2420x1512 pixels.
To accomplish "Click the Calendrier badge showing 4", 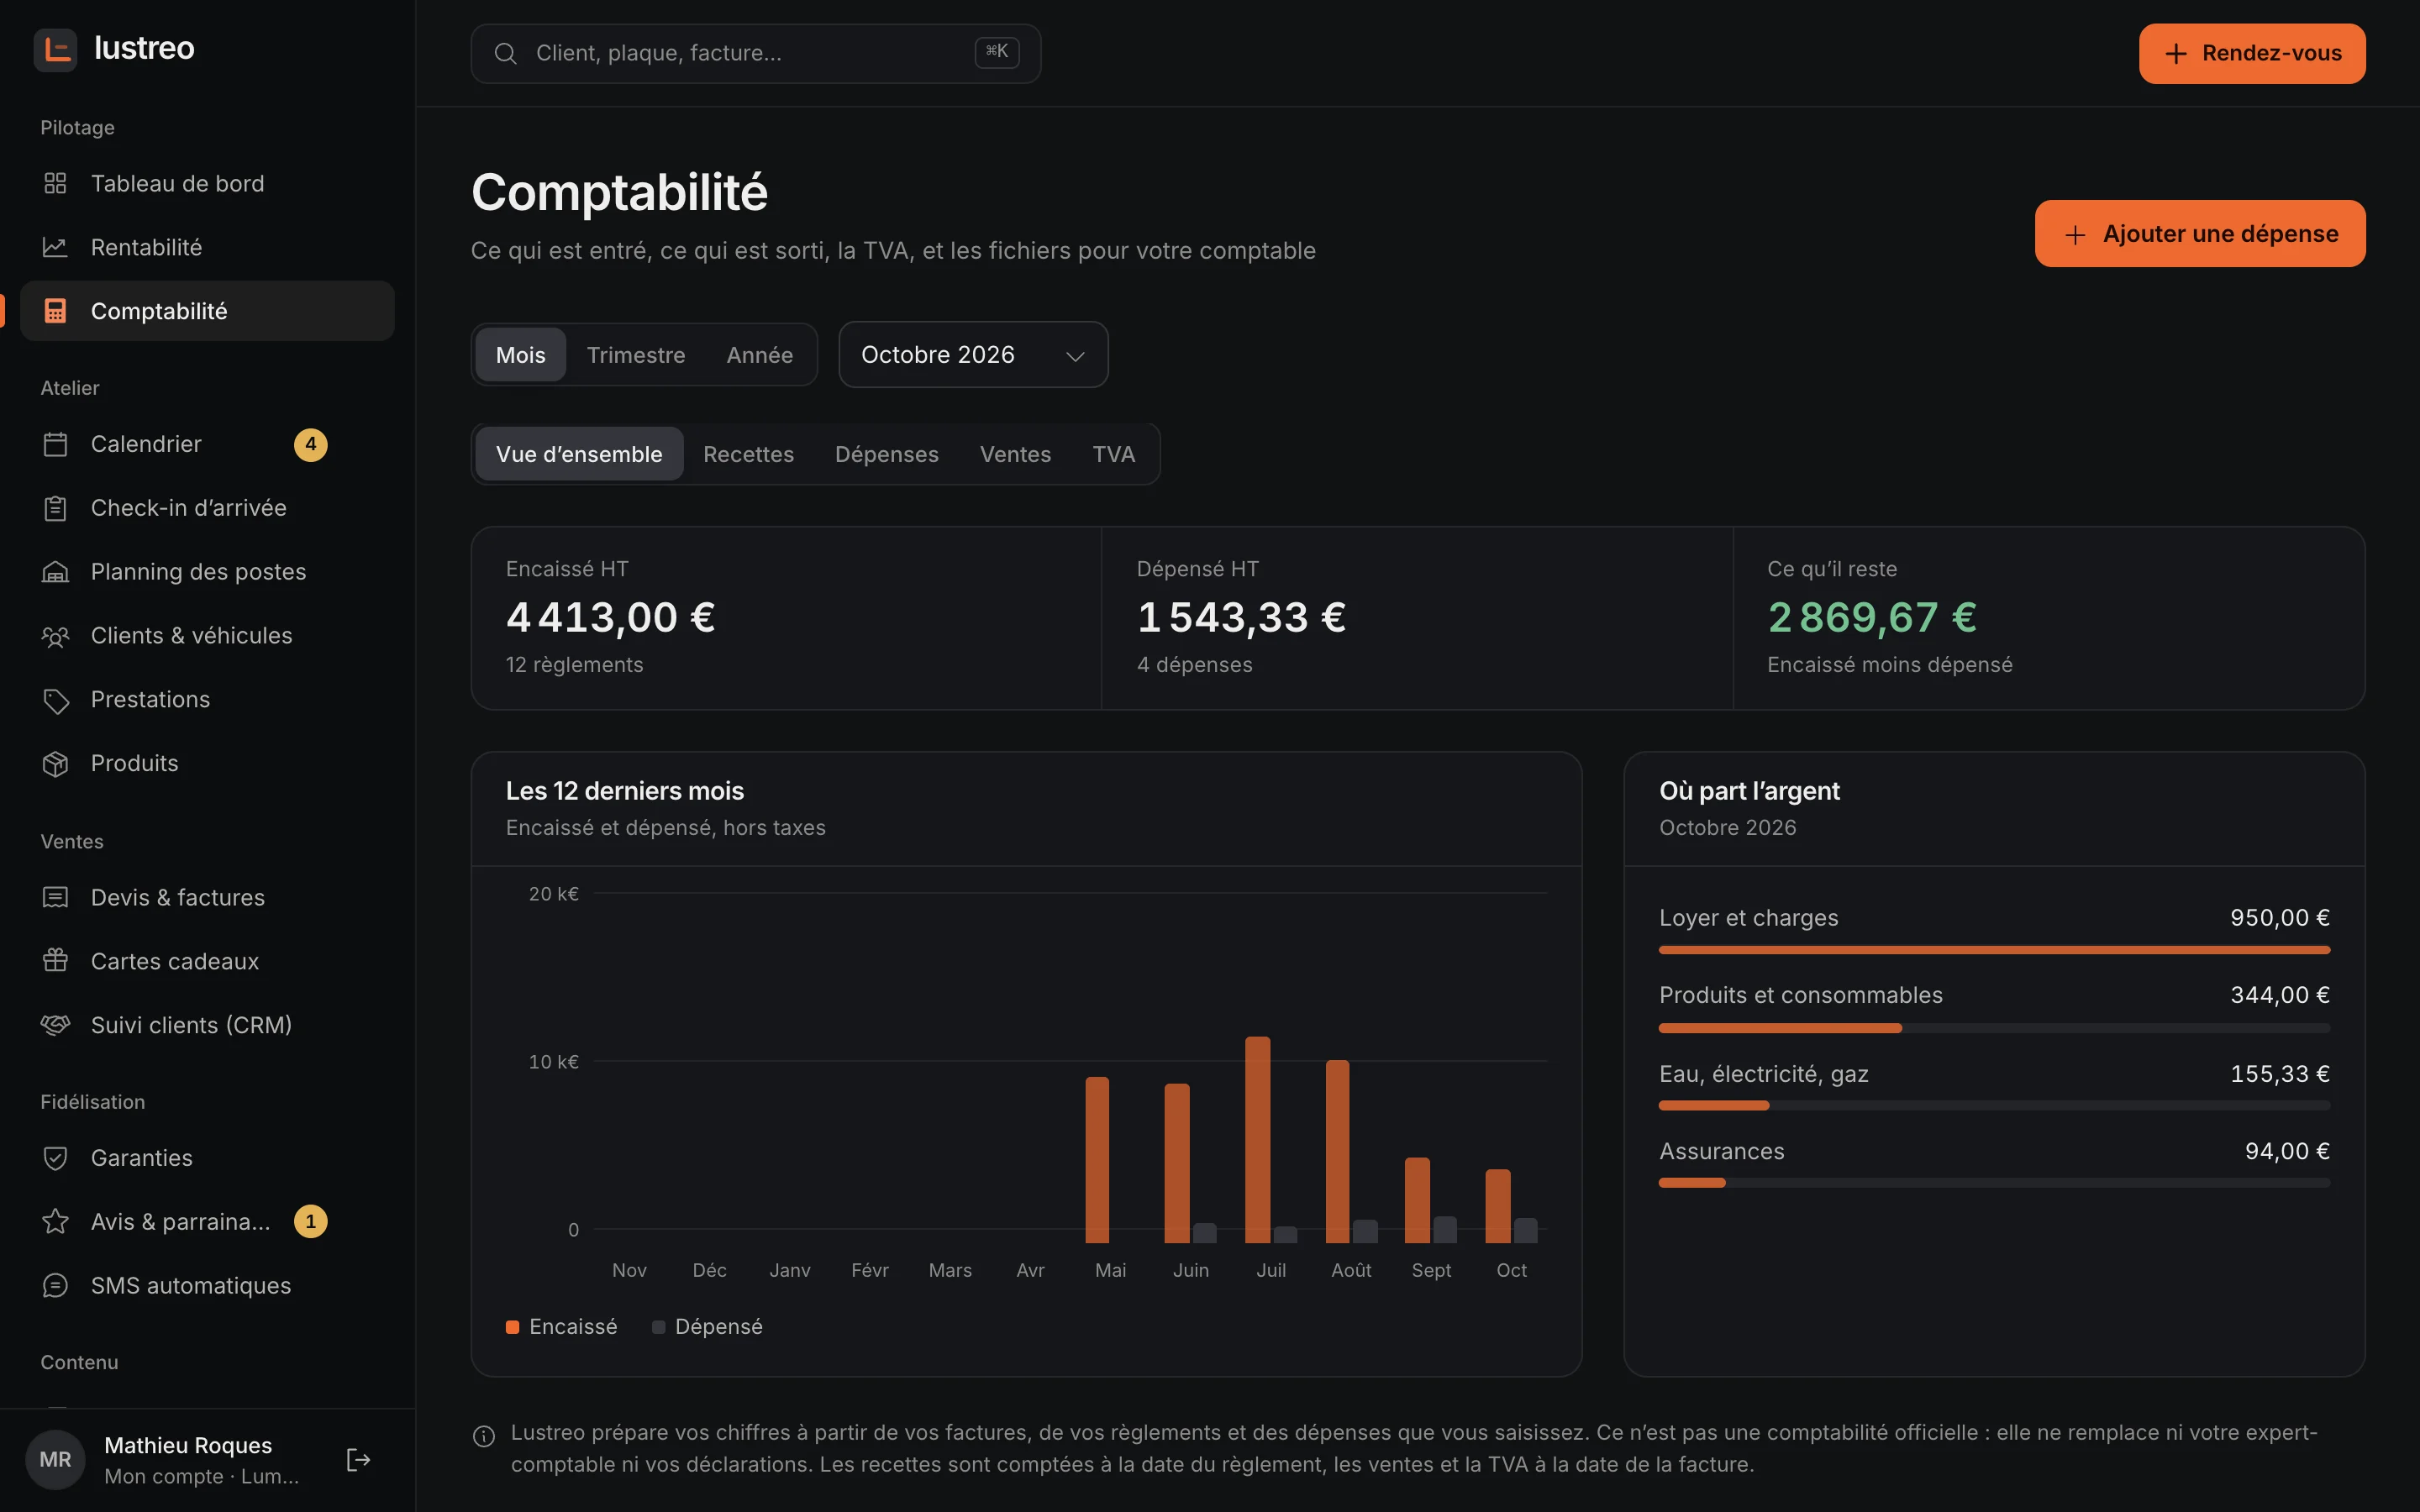I will coord(311,444).
